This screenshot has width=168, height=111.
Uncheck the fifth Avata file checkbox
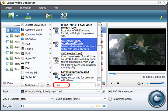[8, 53]
